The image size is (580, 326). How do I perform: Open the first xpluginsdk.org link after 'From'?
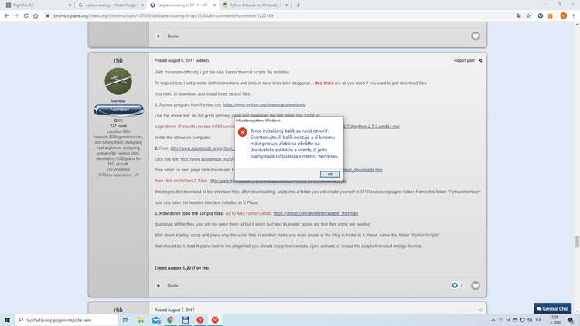point(203,148)
